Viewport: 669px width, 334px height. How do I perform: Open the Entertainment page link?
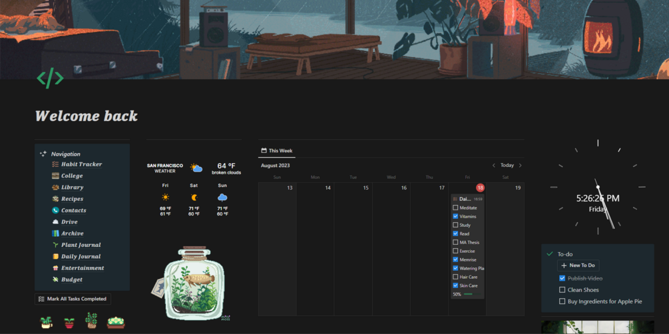[x=83, y=268]
